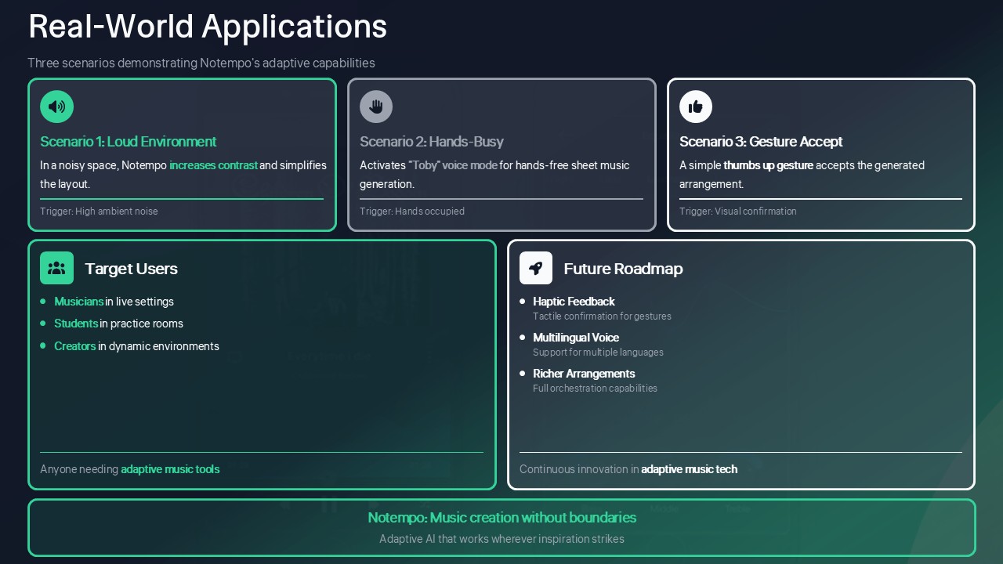Click 'Students in practice rooms' bullet
Image resolution: width=1003 pixels, height=564 pixels.
(118, 324)
